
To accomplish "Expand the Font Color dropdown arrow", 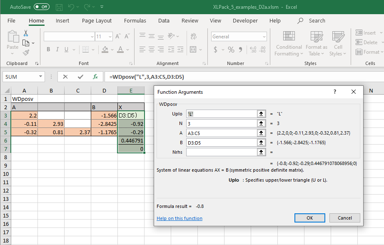I will [x=127, y=50].
